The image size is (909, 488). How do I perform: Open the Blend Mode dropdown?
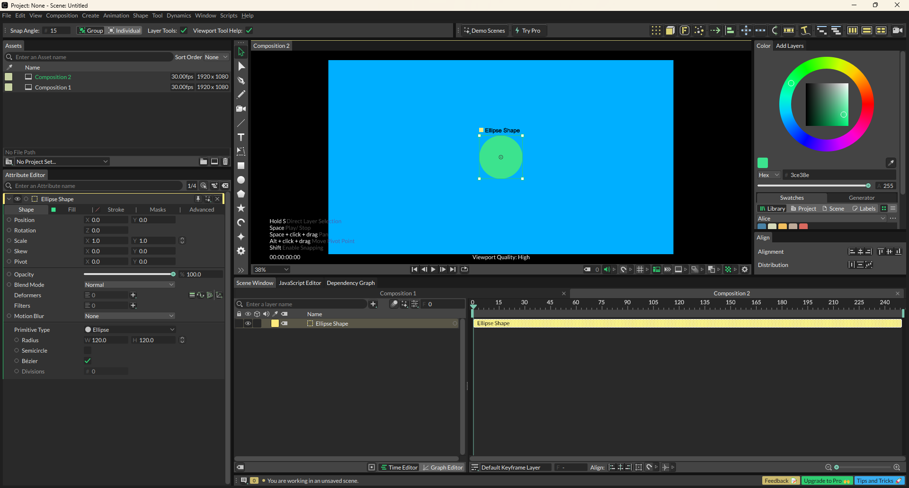(x=129, y=285)
